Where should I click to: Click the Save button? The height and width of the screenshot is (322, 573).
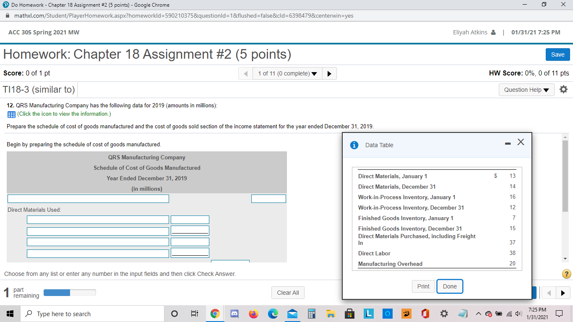pos(557,55)
